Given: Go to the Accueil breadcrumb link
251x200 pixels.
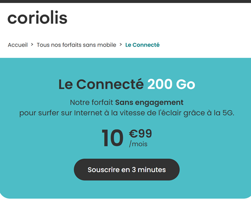Looking at the screenshot, I should (x=18, y=45).
